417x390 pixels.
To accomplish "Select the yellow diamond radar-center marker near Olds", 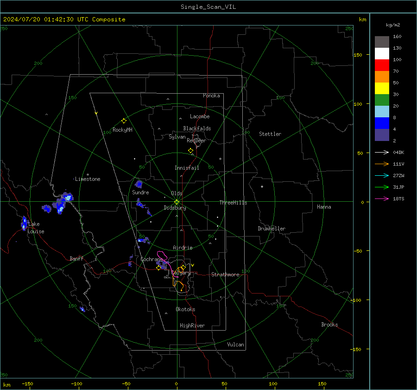I will pos(177,202).
